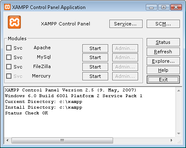Enable the Apache Svc checkbox
The height and width of the screenshot is (148, 186).
point(9,48)
